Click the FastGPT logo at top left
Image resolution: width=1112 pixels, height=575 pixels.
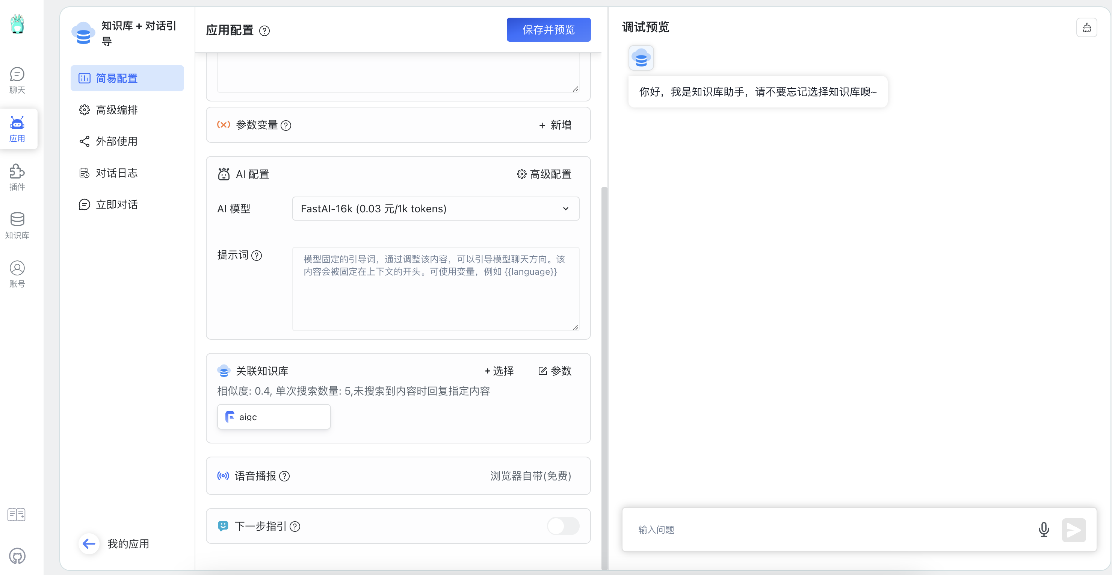(17, 24)
